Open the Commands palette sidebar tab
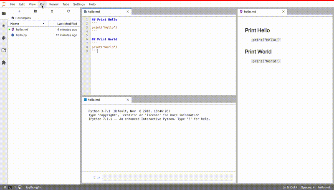Screen dimensions: 334x190 4,38
